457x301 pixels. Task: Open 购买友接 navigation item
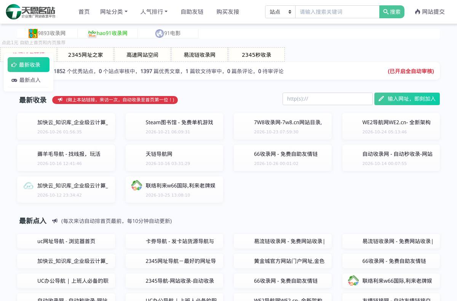[x=228, y=12]
